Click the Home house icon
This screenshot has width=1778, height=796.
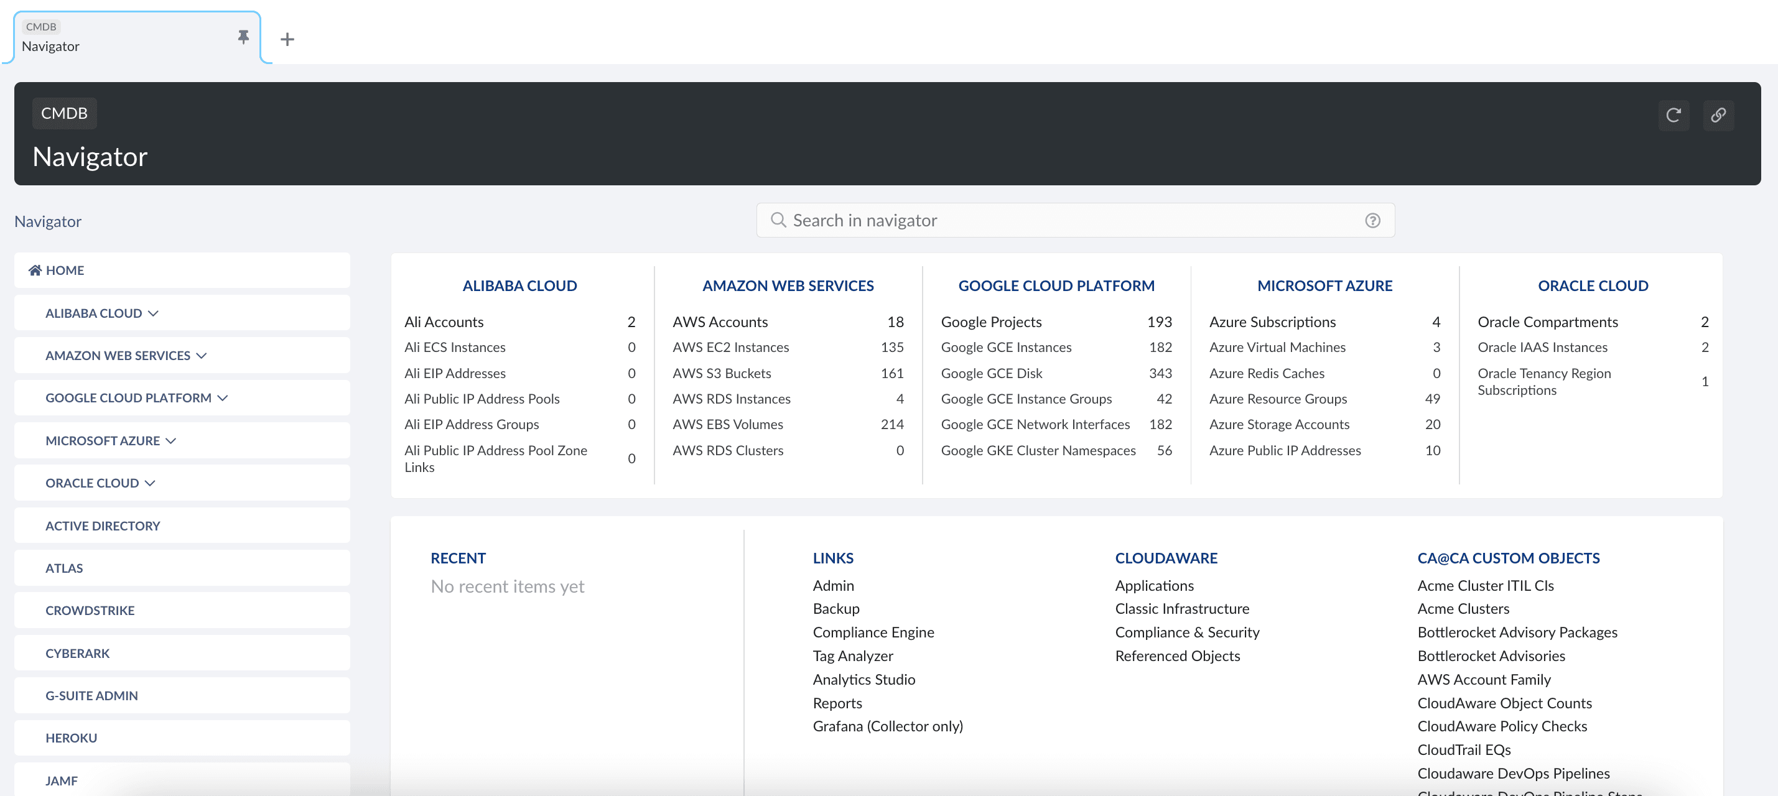click(x=34, y=271)
